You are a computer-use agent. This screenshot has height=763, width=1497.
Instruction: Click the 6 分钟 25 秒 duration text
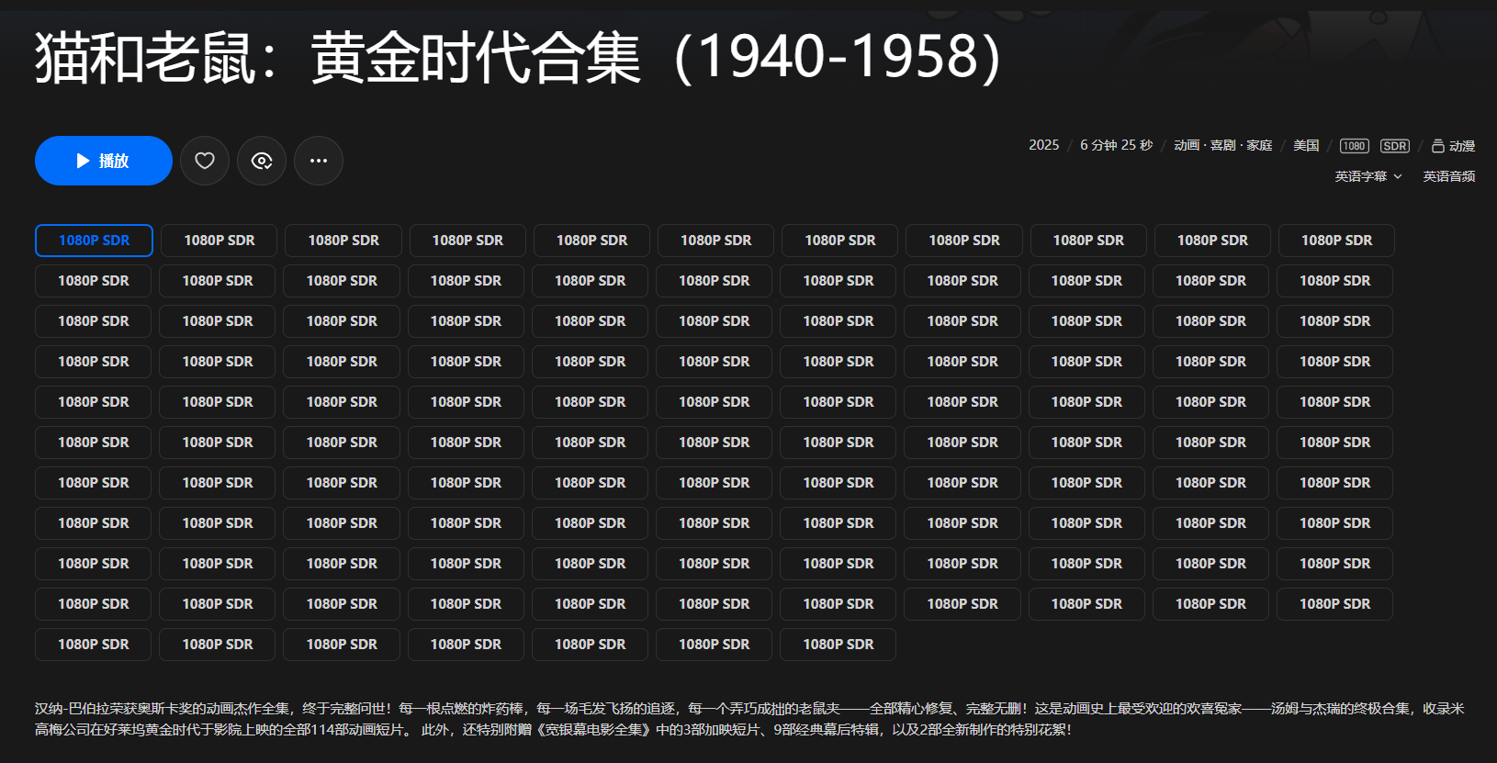click(1116, 145)
